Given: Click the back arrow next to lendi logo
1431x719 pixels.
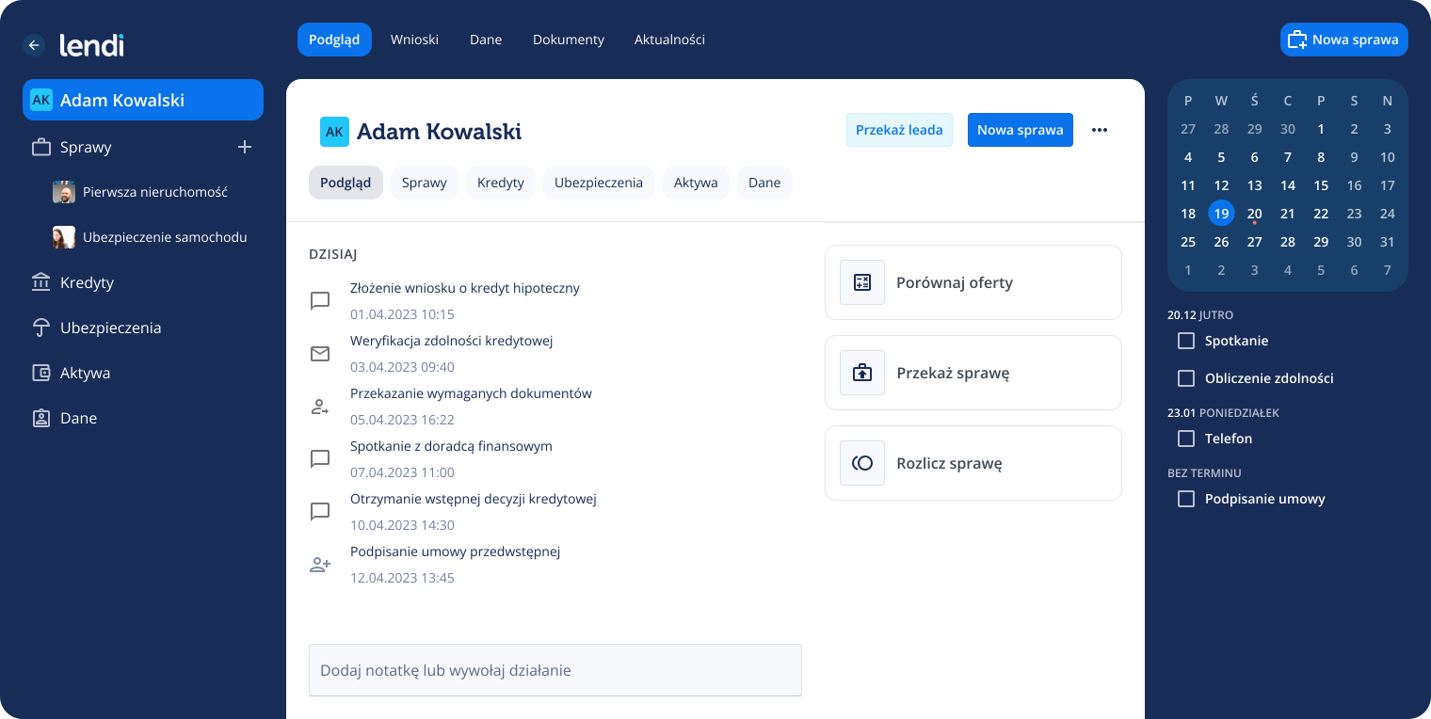Looking at the screenshot, I should point(34,44).
